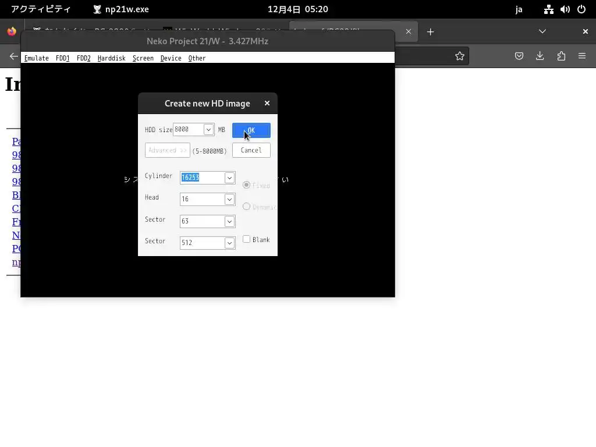Screen dimensions: 596x447
Task: Cancel the Create new HD image dialog
Action: point(251,150)
